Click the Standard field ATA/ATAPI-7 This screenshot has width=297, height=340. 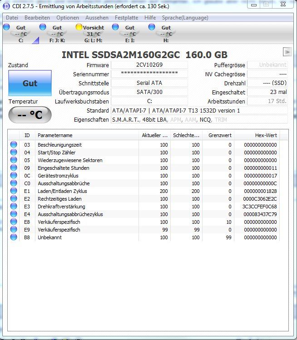pos(199,111)
